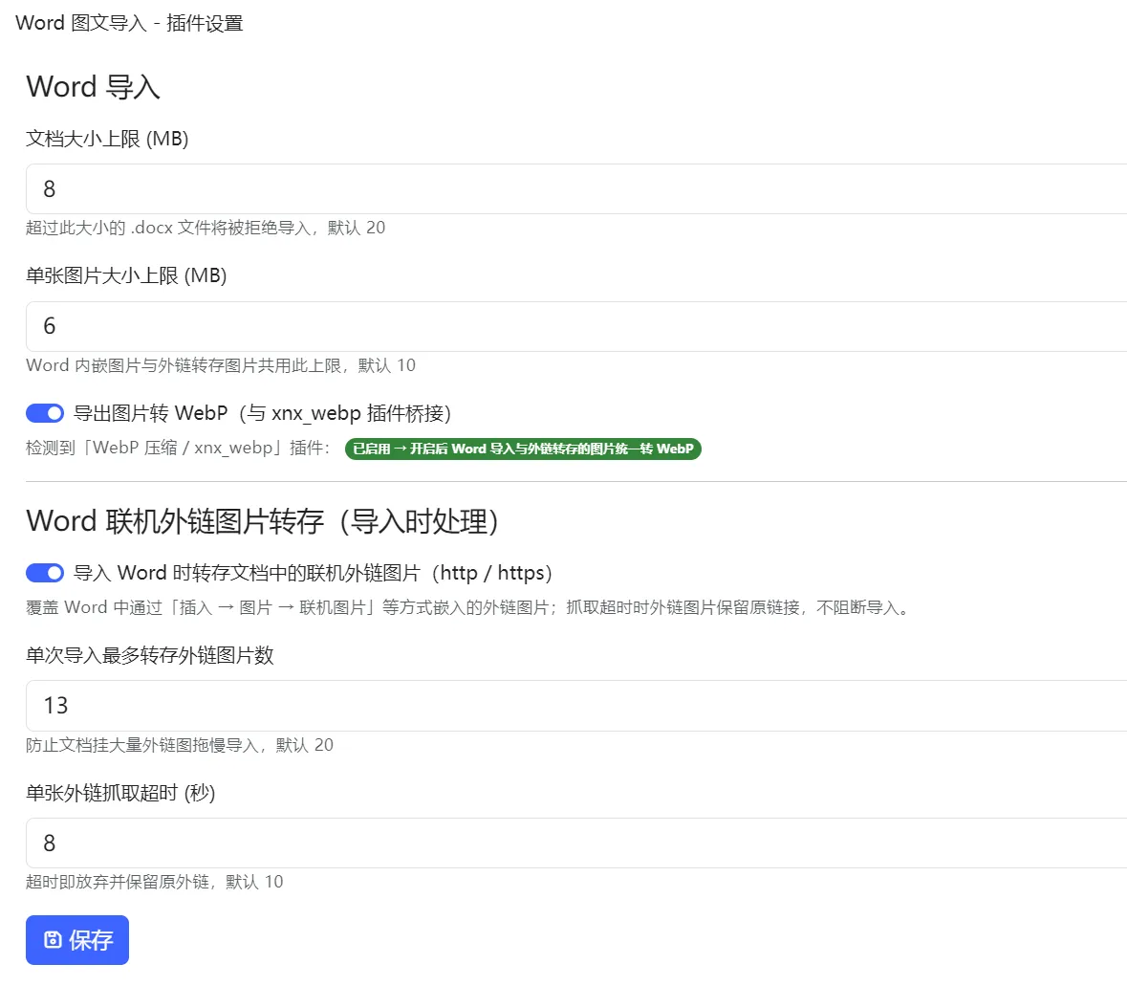
Task: Toggle the export images to WebP switch
Action: coord(45,413)
